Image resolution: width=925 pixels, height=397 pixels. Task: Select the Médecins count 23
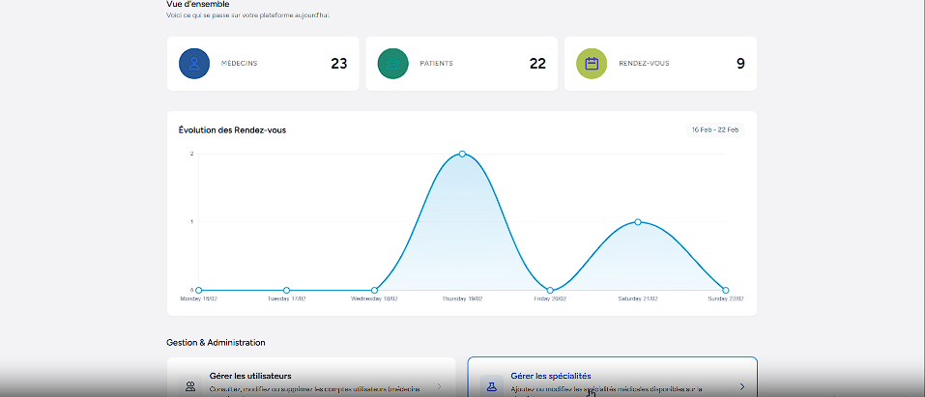click(338, 64)
